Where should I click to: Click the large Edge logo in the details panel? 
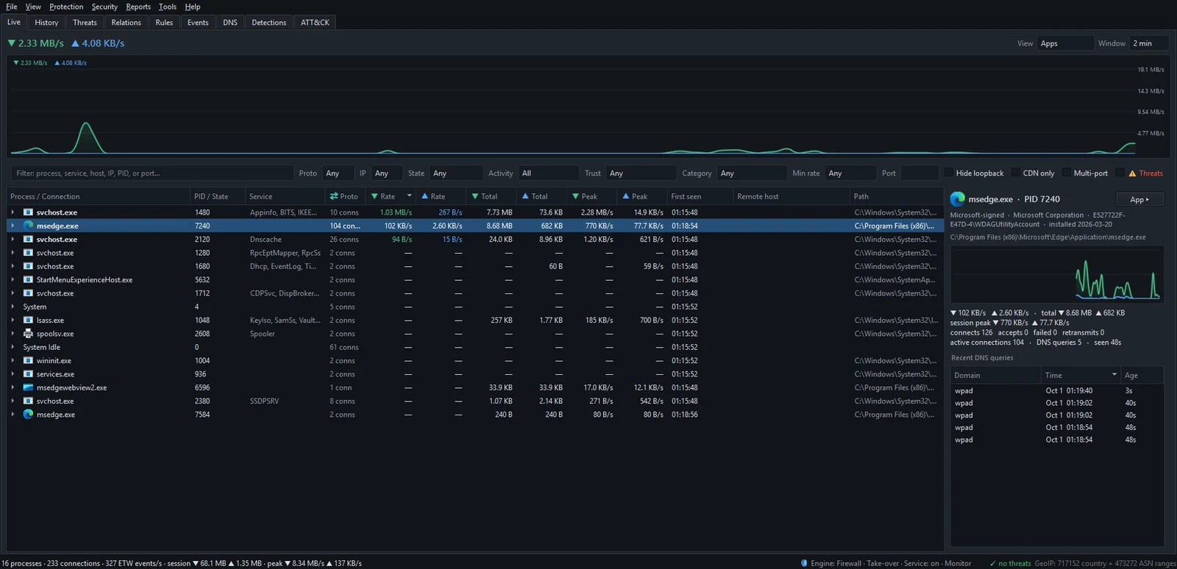(957, 199)
